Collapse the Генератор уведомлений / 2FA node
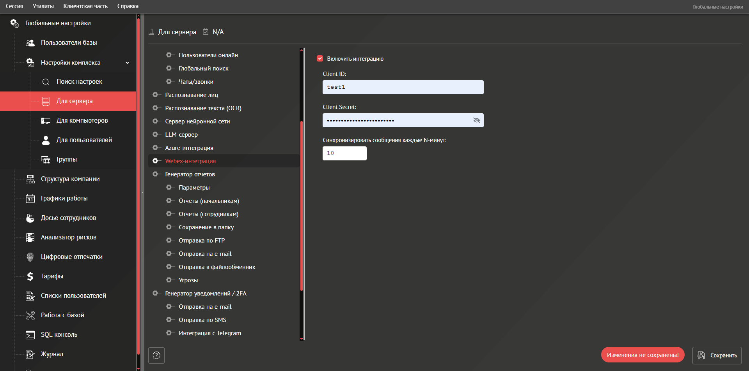749x371 pixels. [155, 294]
